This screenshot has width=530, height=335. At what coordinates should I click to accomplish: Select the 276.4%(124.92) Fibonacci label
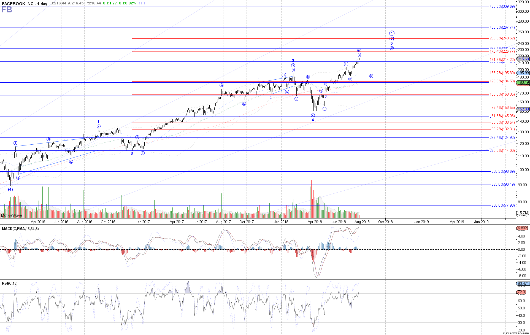[502, 137]
